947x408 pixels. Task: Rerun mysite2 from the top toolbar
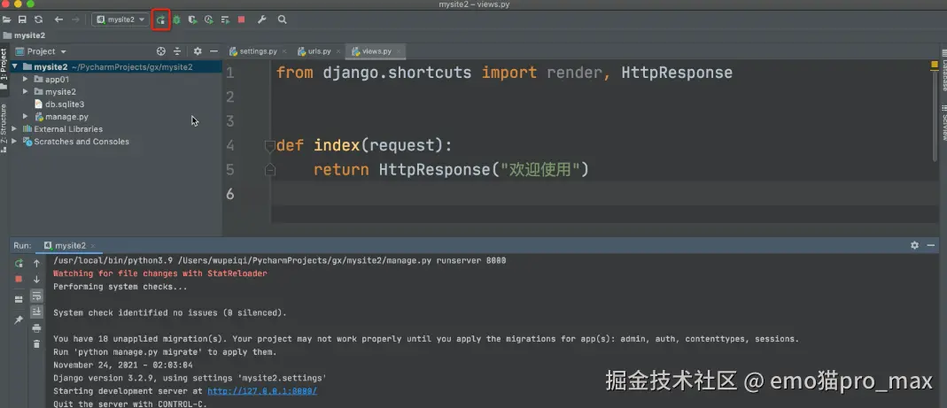pos(160,20)
